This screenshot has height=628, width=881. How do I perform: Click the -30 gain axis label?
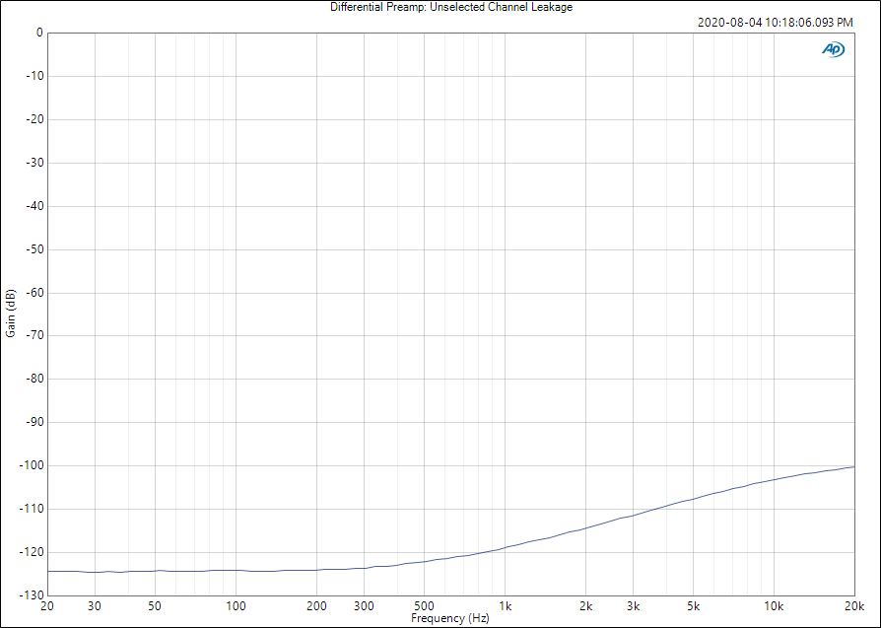point(34,163)
